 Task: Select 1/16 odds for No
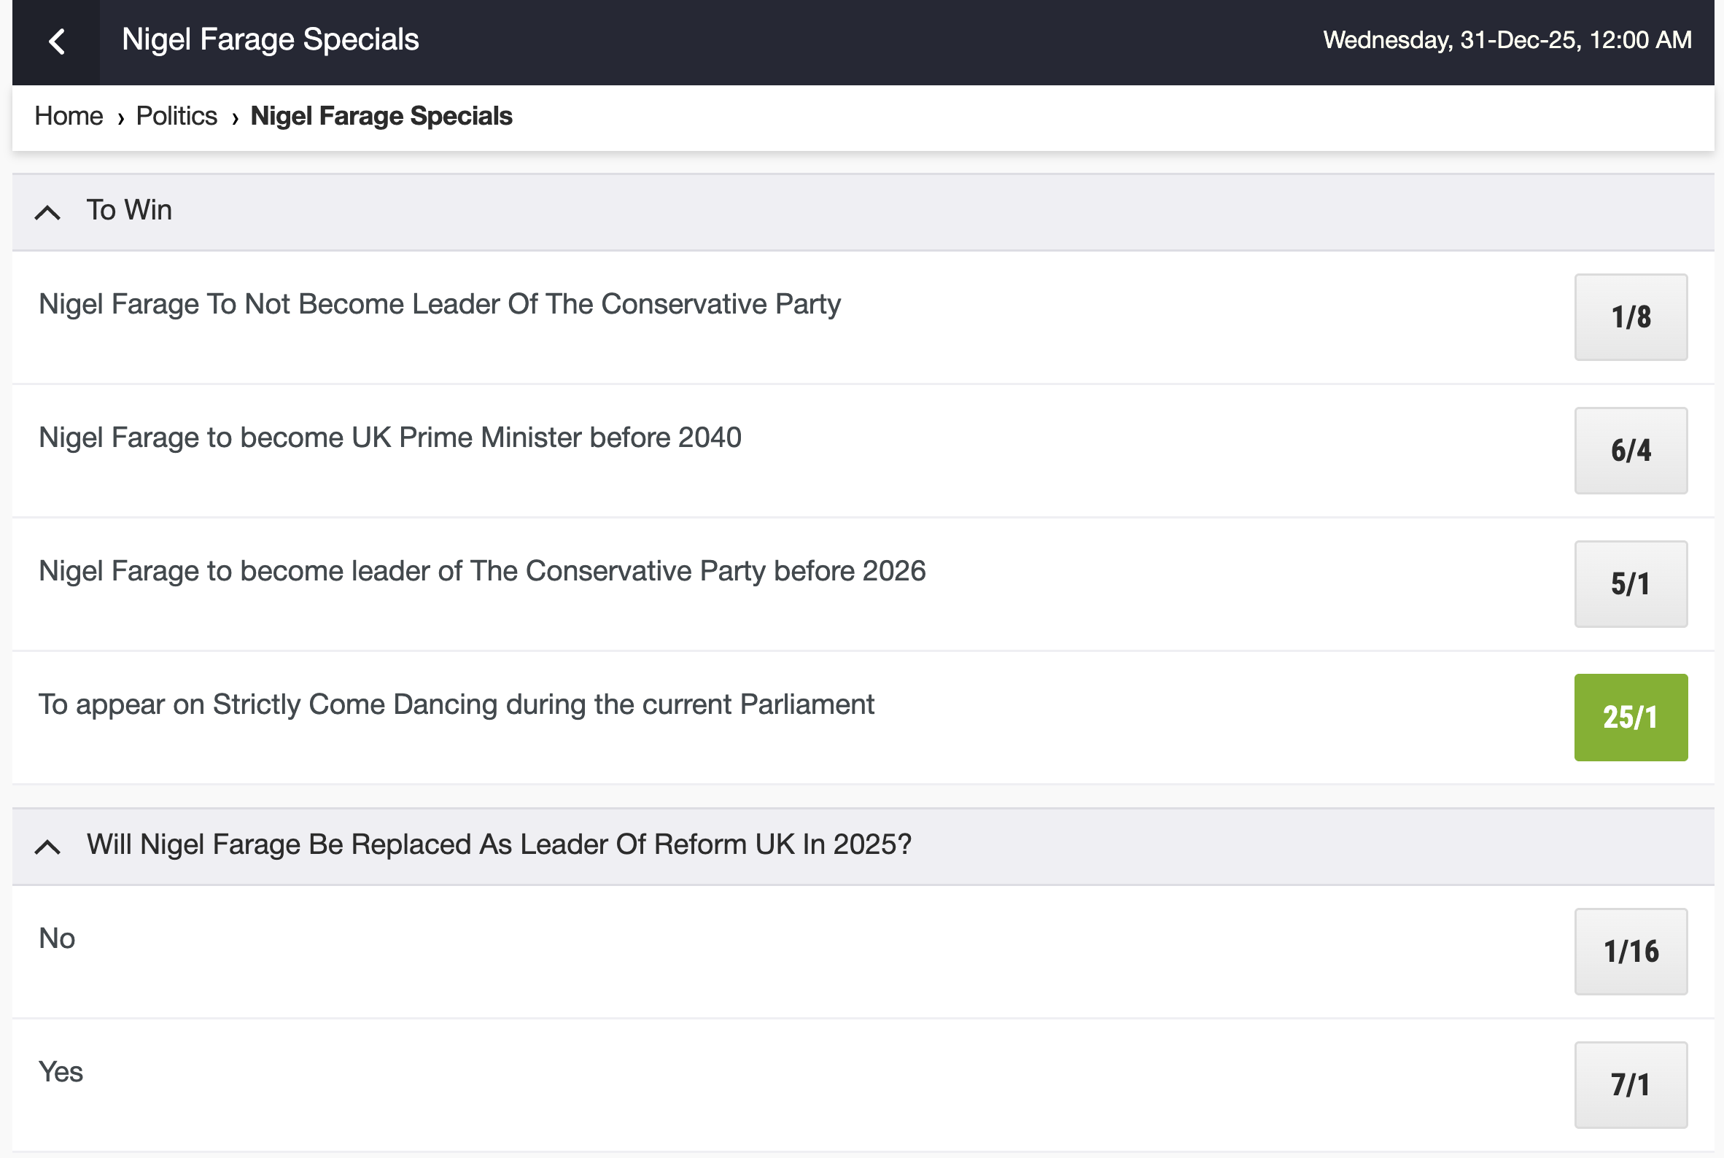(x=1630, y=951)
